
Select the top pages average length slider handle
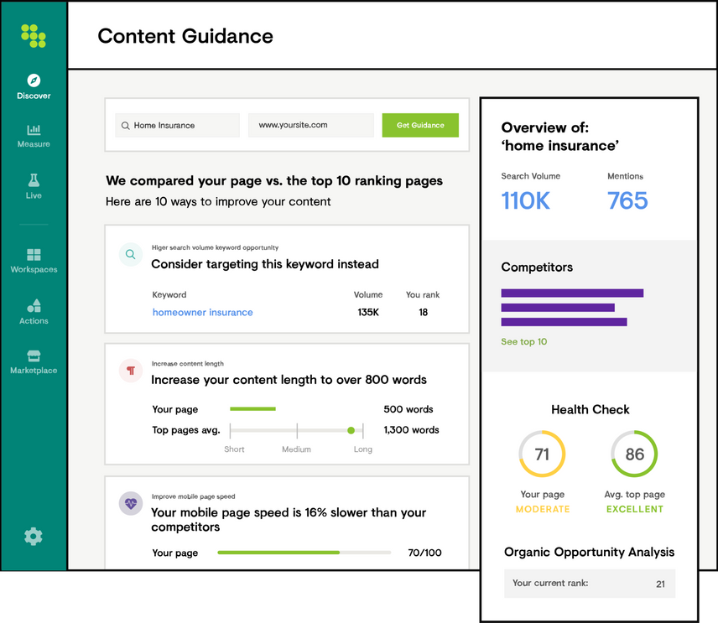pos(351,428)
